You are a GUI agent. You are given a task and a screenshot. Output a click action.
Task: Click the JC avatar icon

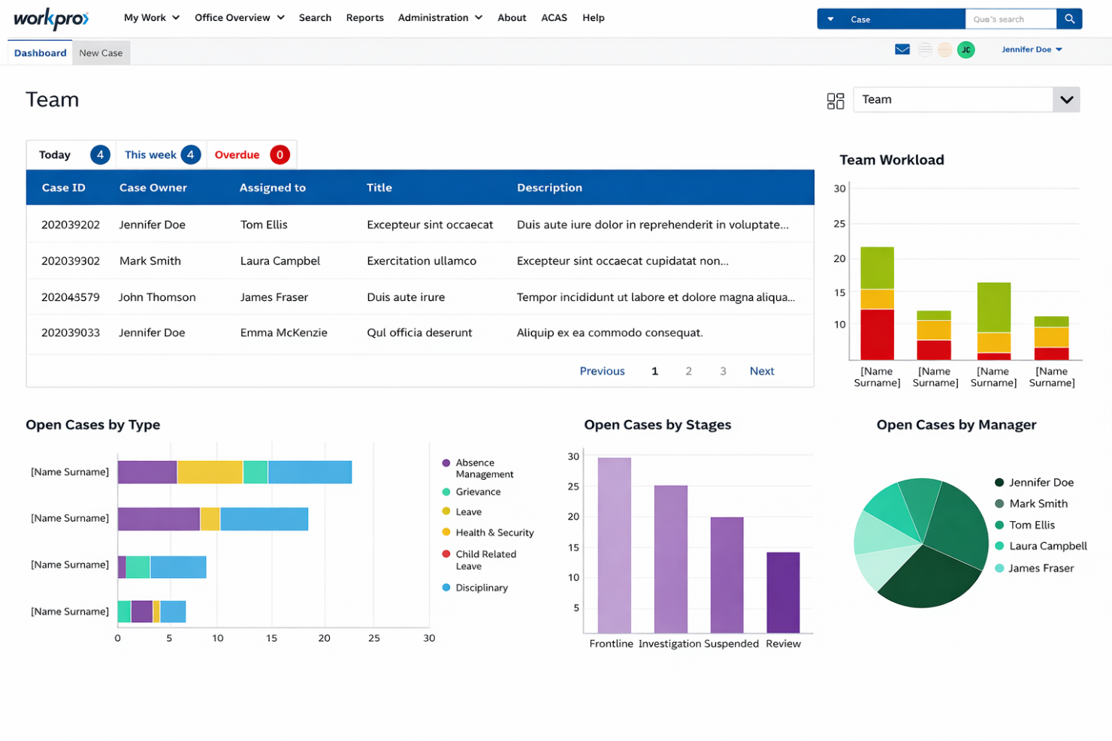[966, 49]
